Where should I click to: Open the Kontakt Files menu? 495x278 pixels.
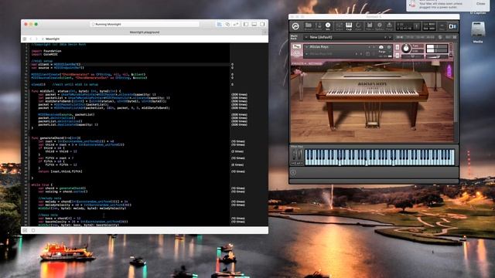pyautogui.click(x=370, y=26)
